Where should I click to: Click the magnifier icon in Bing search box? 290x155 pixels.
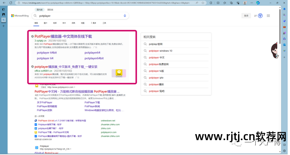[x=35, y=16]
